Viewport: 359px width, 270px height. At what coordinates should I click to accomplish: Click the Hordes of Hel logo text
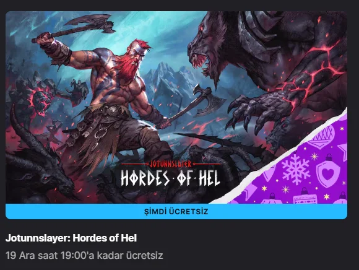pos(170,178)
